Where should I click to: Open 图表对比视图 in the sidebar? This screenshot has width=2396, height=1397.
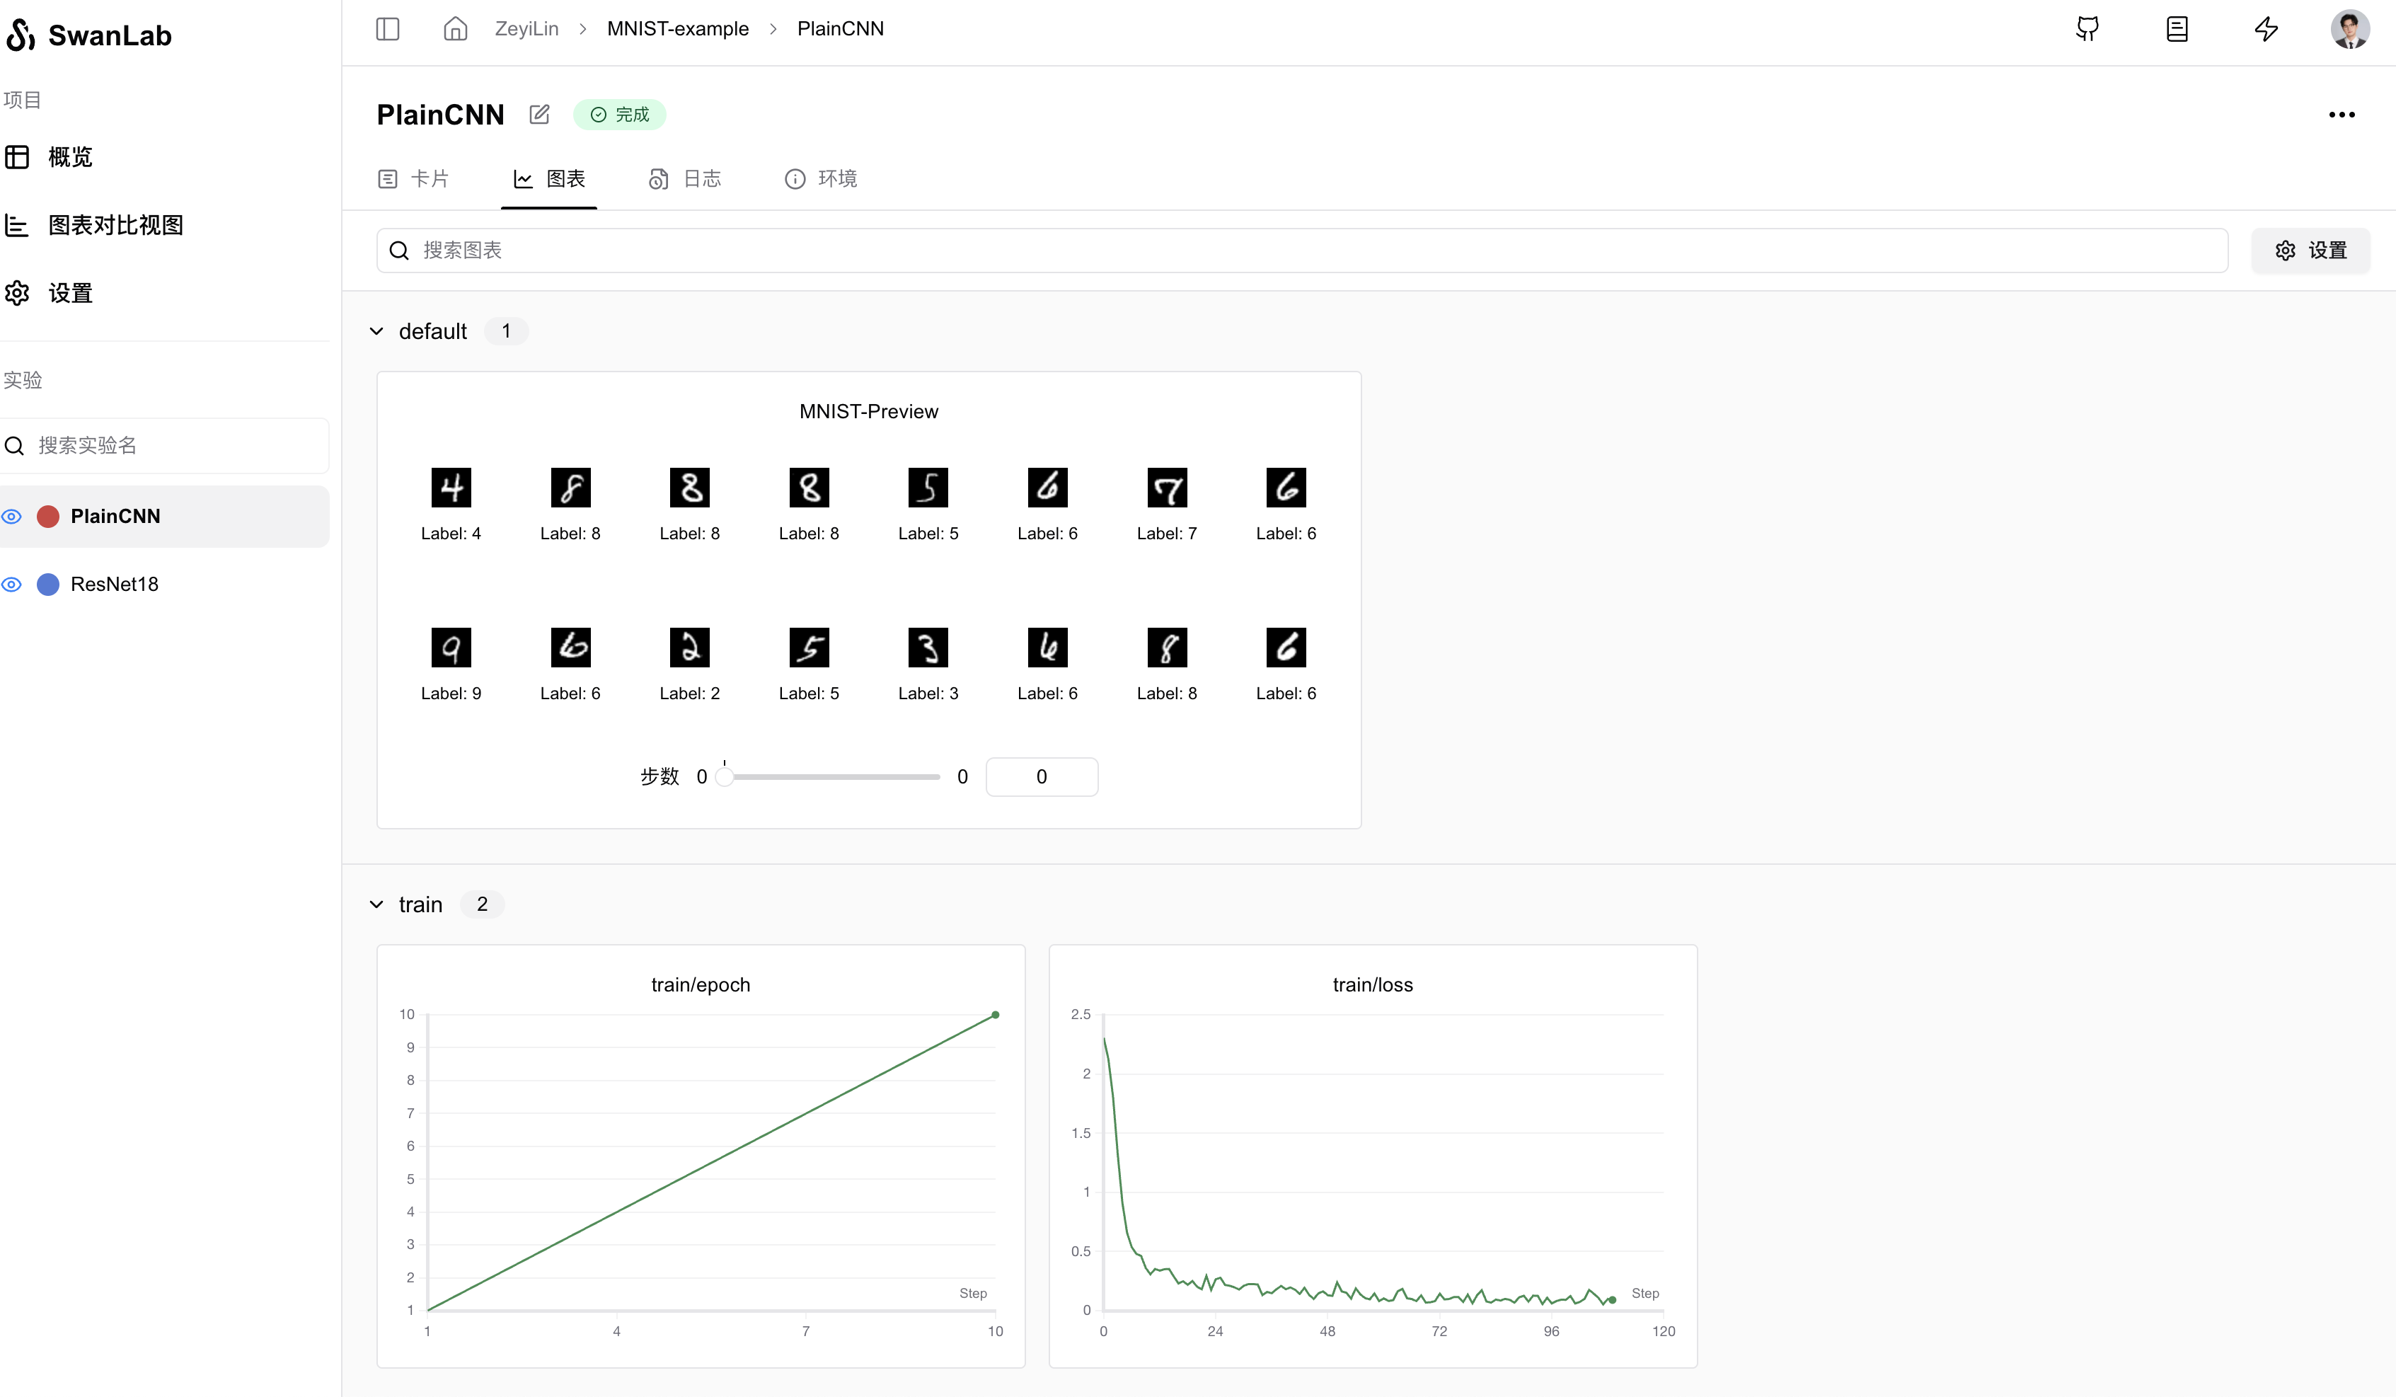(x=115, y=225)
